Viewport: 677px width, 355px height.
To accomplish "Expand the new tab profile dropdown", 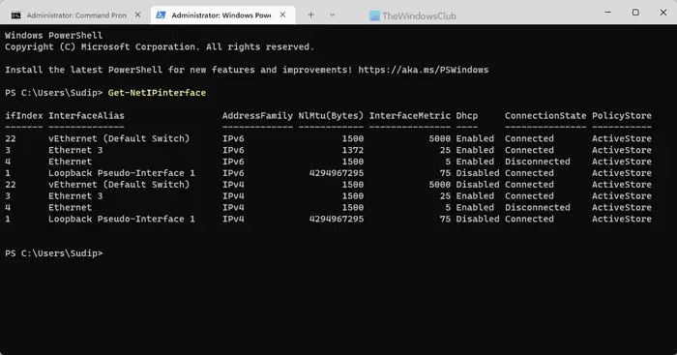I will 332,15.
